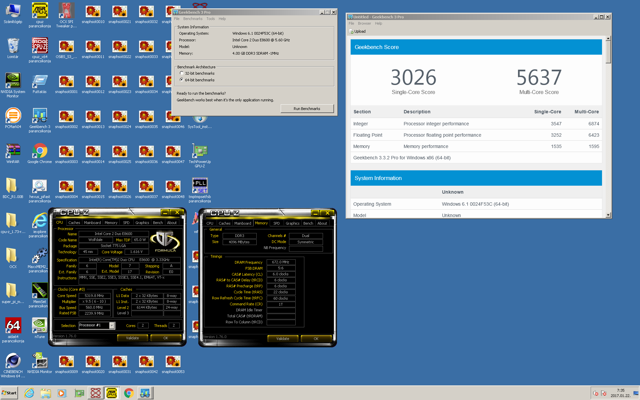Open ROG cpuz_x64 shortcut icon
640x400 pixels.
[x=40, y=50]
